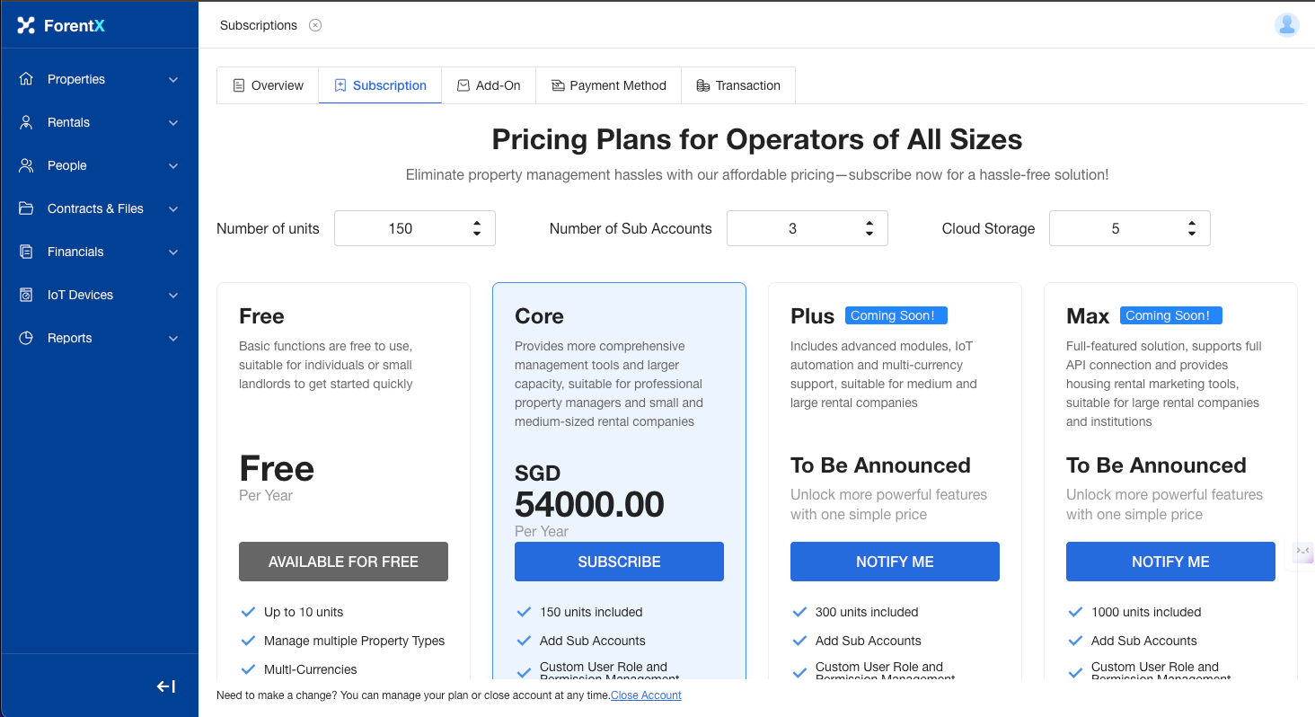Close the Subscriptions page tab
Screen dimensions: 1315x717
pos(315,25)
